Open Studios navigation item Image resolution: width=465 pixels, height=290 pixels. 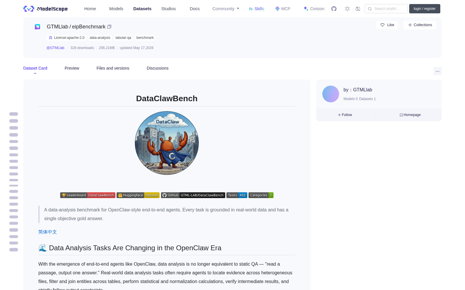(169, 9)
